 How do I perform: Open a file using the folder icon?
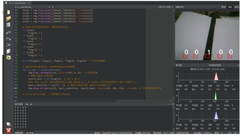[x=9, y=19]
